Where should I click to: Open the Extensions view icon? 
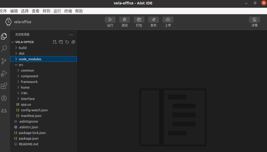coord(4,86)
